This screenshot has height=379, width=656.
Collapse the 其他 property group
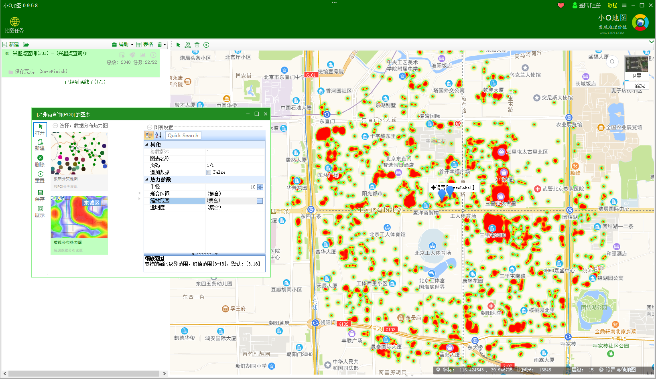click(x=146, y=144)
